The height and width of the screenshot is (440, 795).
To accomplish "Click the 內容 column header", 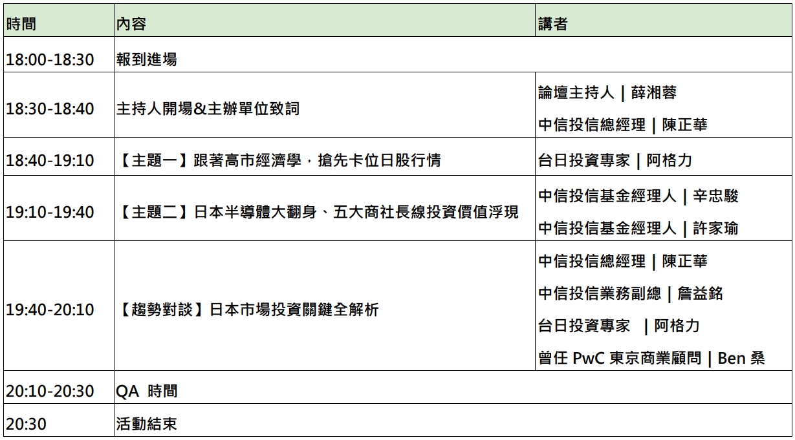I will [131, 25].
